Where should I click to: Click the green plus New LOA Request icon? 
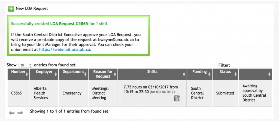[x=11, y=9]
